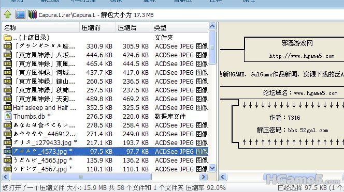The width and height of the screenshot is (344, 192).
Task: Click the green up-directory arrow icon
Action: pyautogui.click(x=8, y=14)
